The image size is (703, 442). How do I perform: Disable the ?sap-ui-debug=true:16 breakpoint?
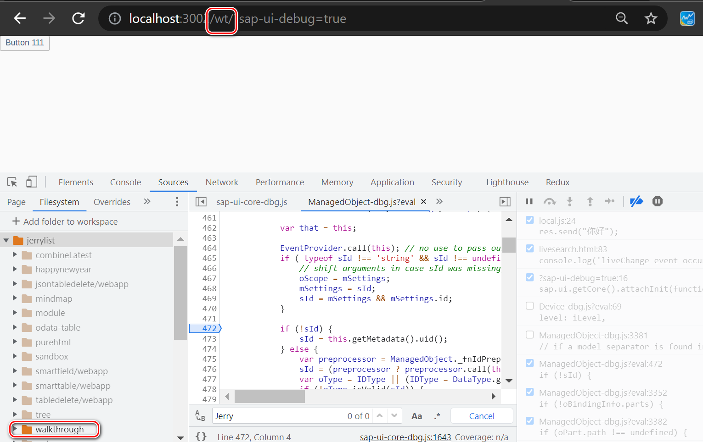click(530, 277)
